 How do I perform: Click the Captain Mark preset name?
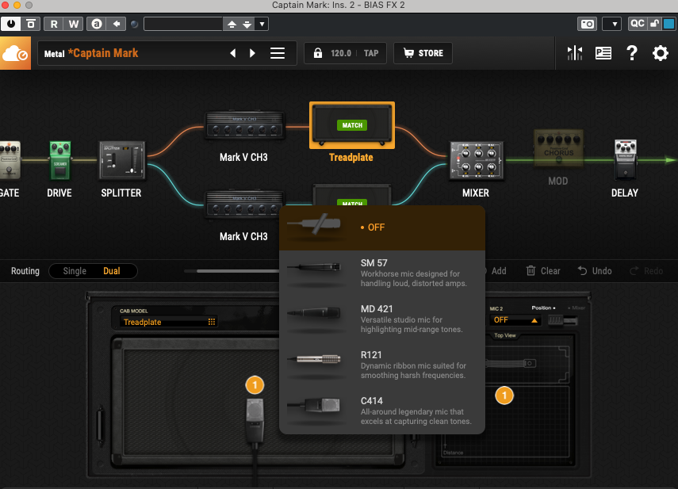tap(103, 53)
